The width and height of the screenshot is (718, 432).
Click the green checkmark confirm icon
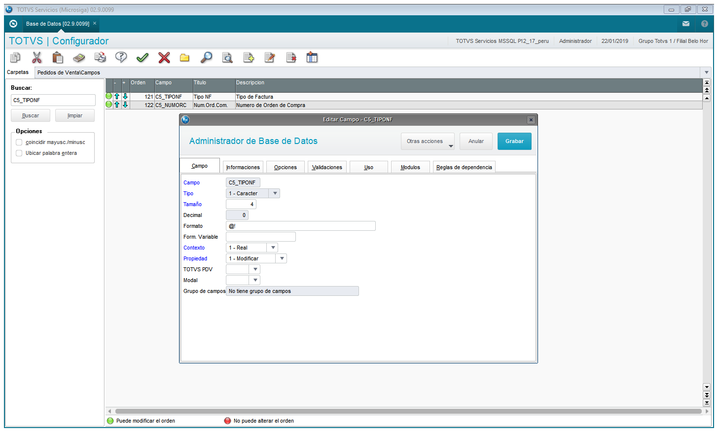[x=143, y=58]
